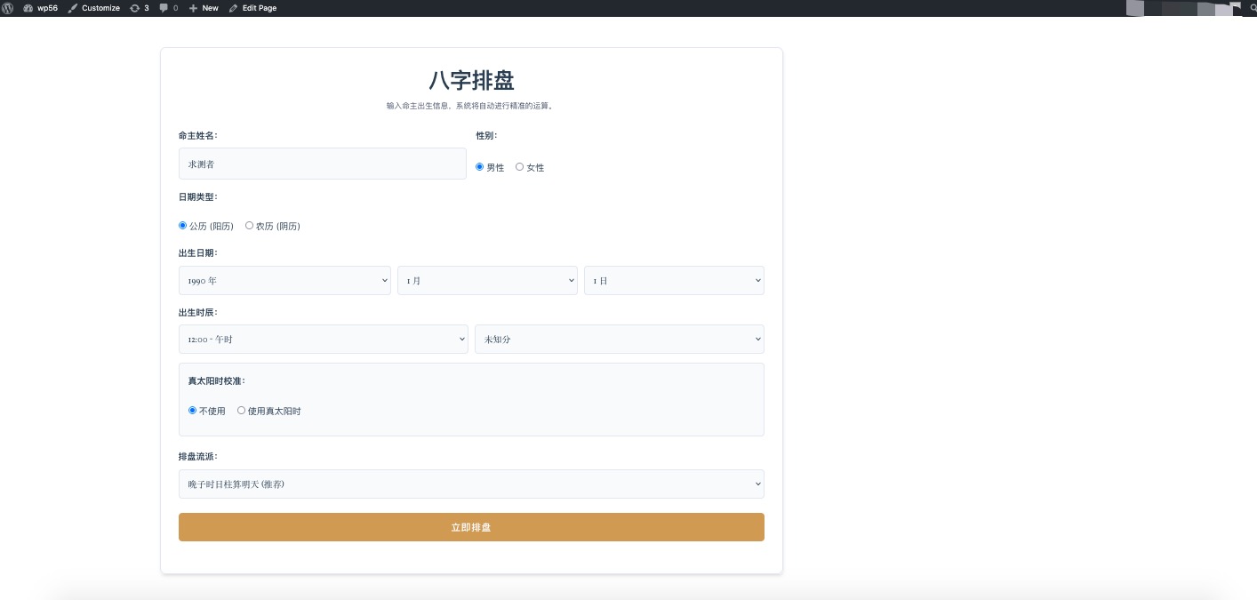Click the 排盘流派 label
This screenshot has width=1257, height=600.
point(197,457)
